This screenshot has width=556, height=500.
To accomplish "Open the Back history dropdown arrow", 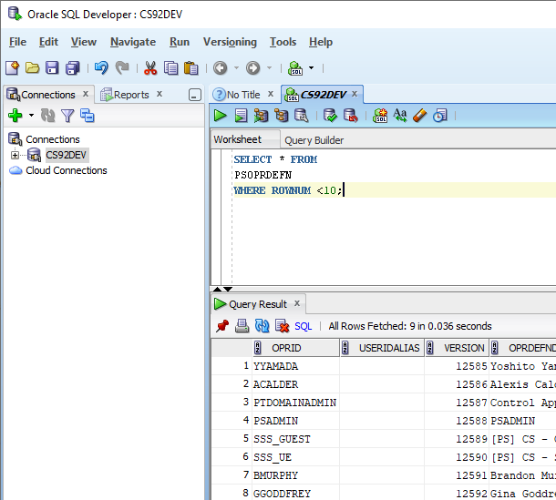I will click(x=236, y=67).
